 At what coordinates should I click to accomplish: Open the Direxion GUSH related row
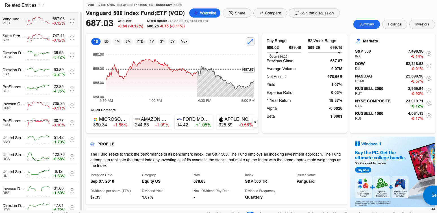[39, 55]
